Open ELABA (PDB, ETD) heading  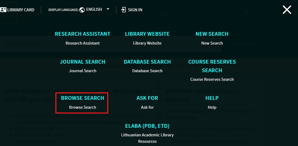147,126
